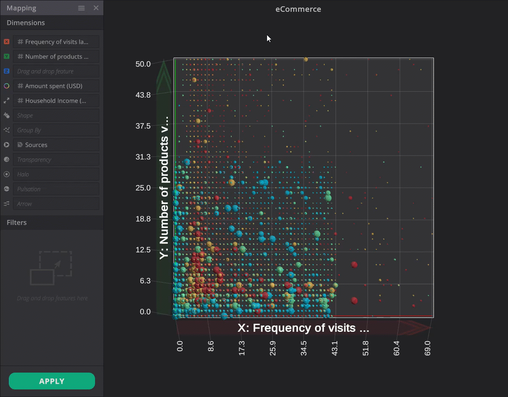Select the Household income feature field

click(x=56, y=101)
